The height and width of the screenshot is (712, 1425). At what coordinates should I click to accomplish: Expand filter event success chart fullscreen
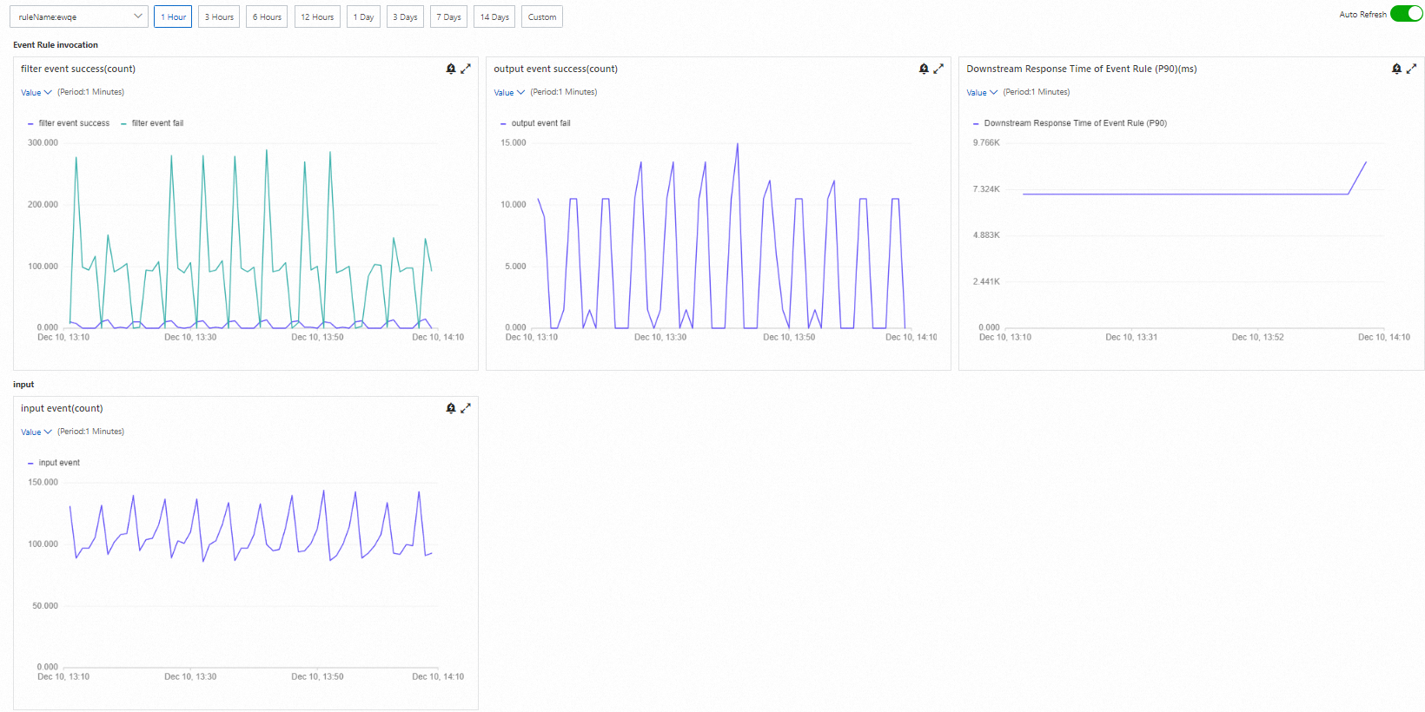(466, 69)
